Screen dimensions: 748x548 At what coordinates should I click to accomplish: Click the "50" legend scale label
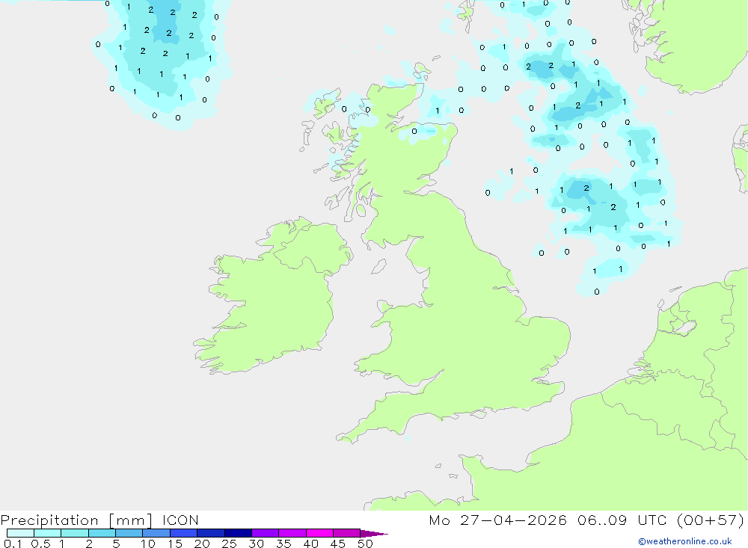pos(365,544)
